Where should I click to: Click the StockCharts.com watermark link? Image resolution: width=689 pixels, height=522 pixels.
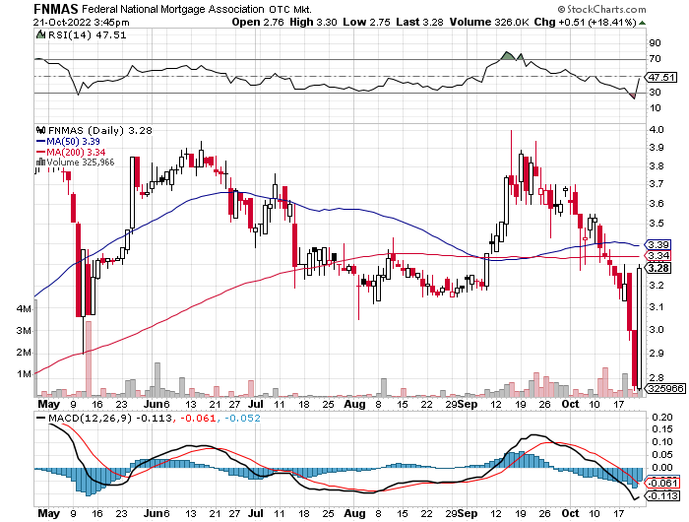(x=606, y=9)
